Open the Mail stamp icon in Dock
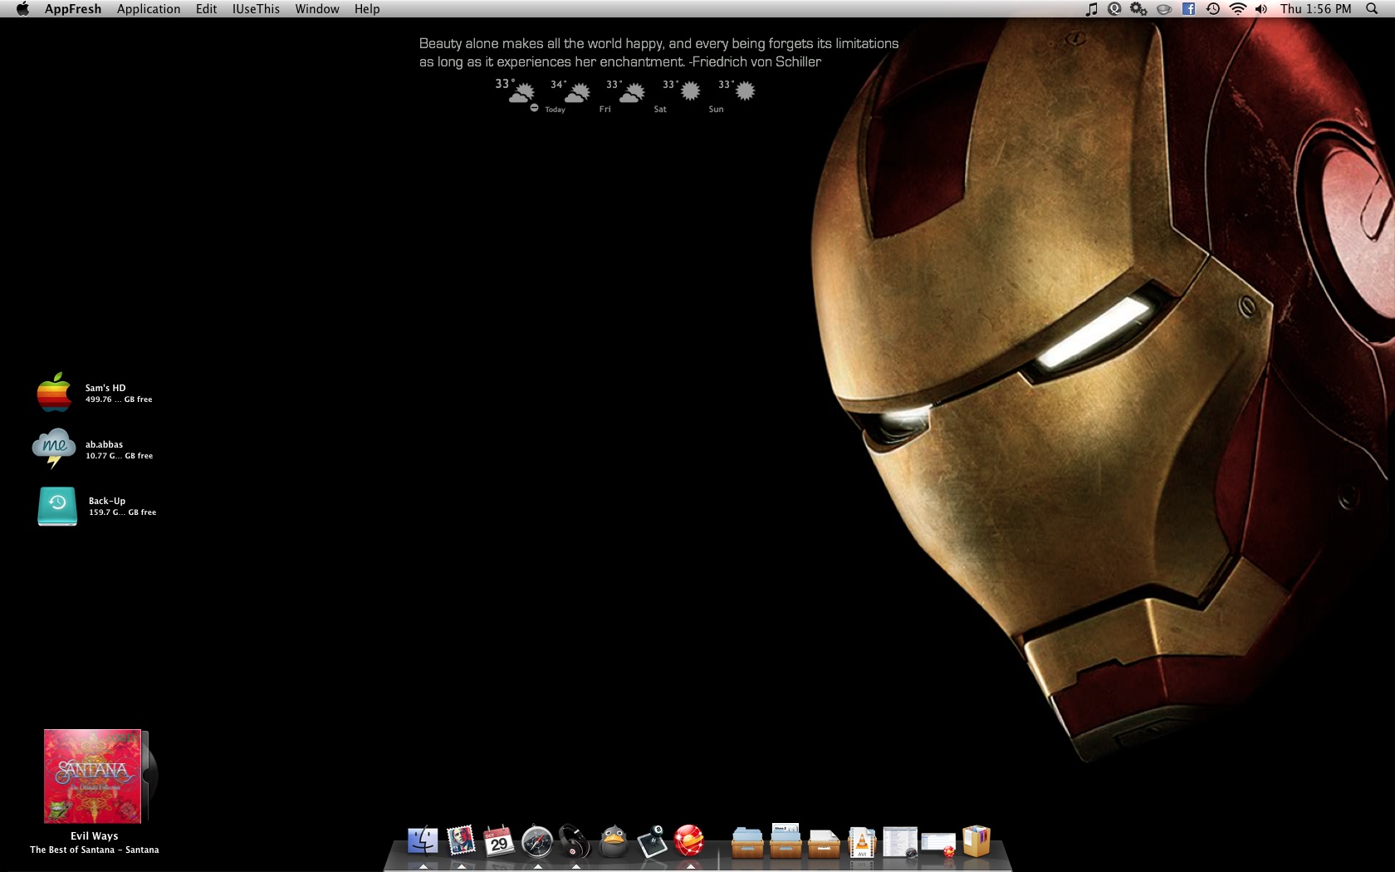The width and height of the screenshot is (1395, 872). click(x=461, y=841)
